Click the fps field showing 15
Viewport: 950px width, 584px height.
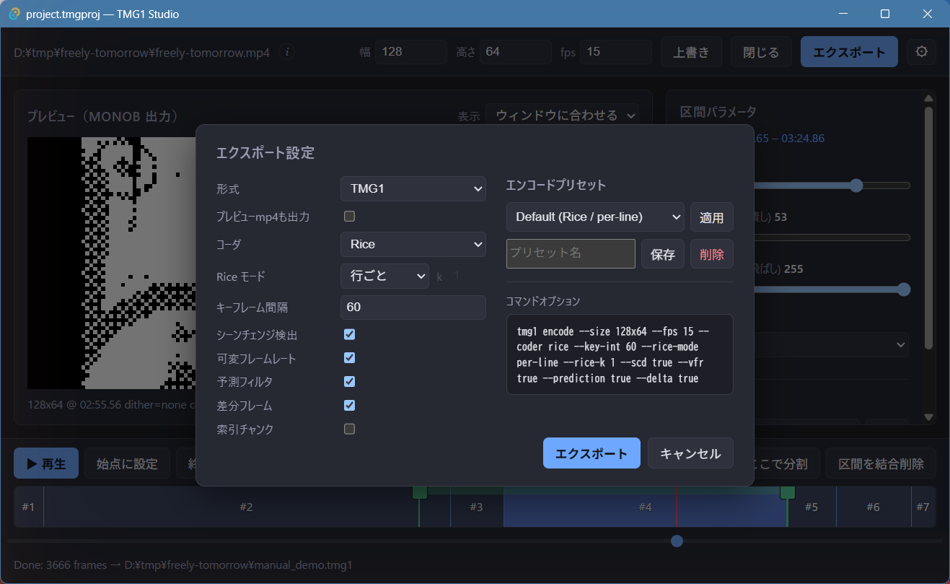(x=616, y=52)
